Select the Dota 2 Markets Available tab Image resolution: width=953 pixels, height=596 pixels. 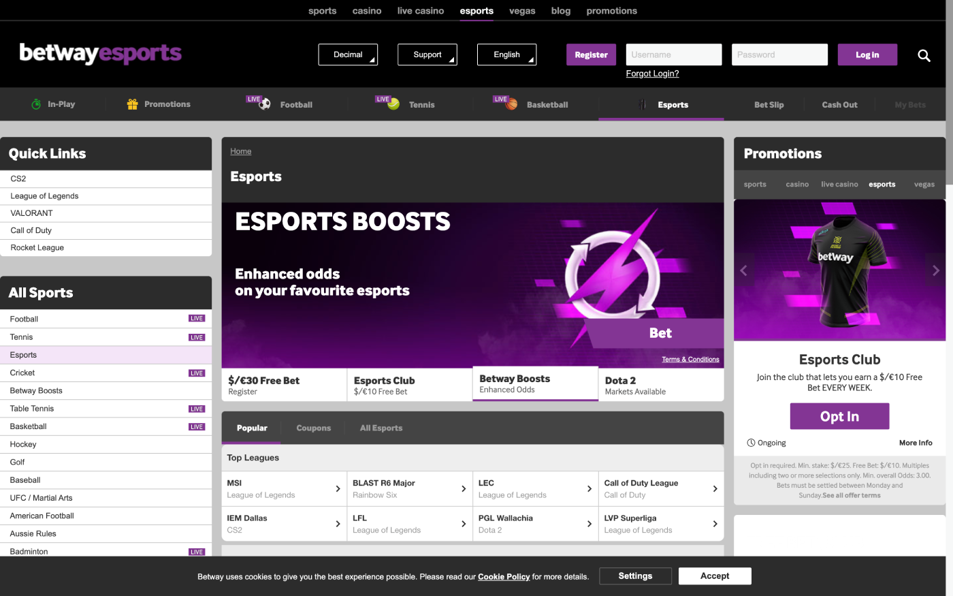point(661,385)
